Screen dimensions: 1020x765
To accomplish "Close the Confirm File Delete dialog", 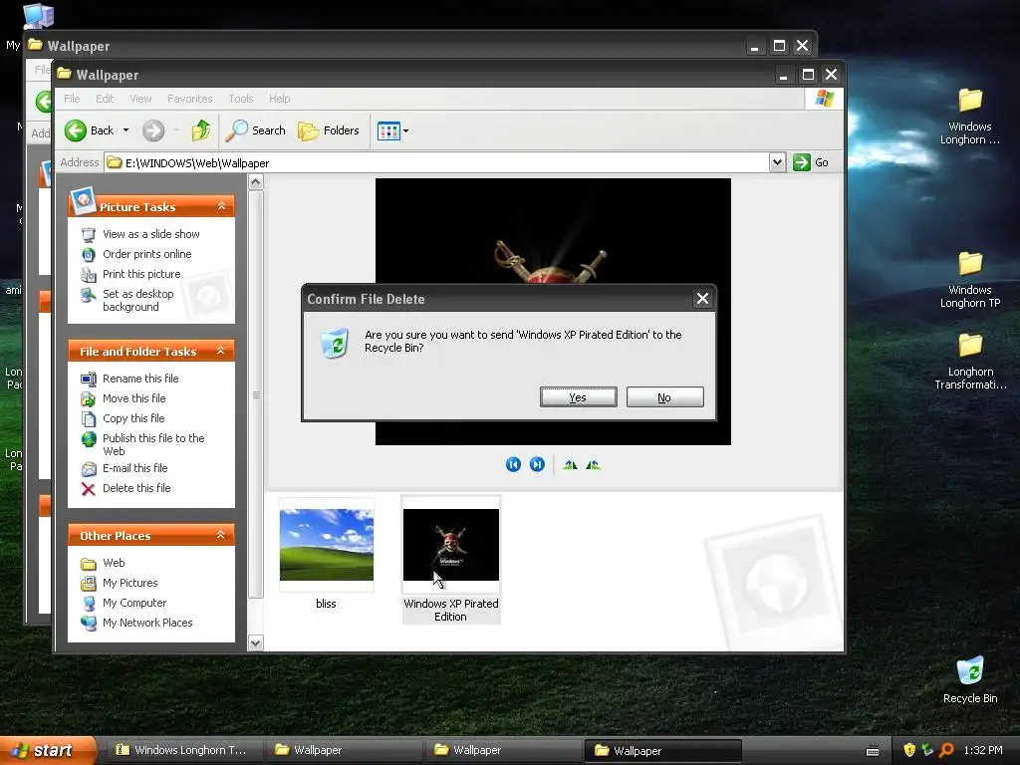I will click(x=702, y=299).
